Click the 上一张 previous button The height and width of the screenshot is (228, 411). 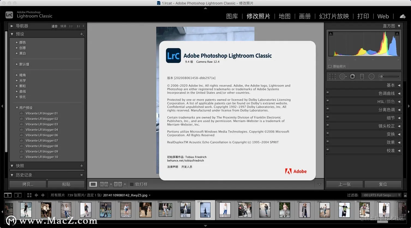tap(344, 184)
